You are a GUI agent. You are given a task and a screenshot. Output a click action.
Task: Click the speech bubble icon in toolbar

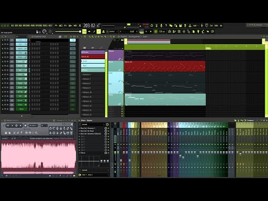212,31
